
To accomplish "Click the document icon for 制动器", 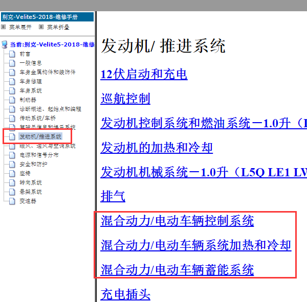I will click(x=12, y=100).
